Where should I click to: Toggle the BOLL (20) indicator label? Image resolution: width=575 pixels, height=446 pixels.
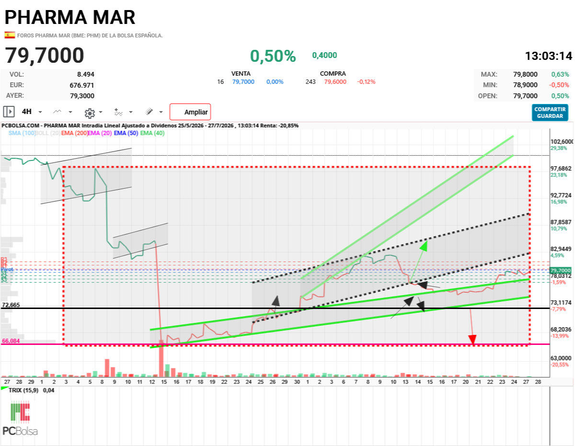[48, 133]
